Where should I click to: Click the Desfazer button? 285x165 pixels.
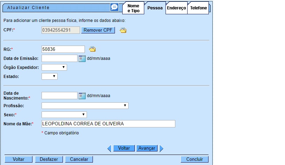(49, 159)
